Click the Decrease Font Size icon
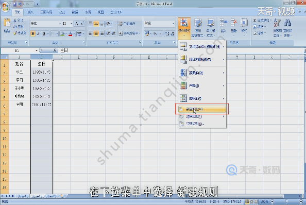This screenshot has height=205, width=306. [82, 23]
